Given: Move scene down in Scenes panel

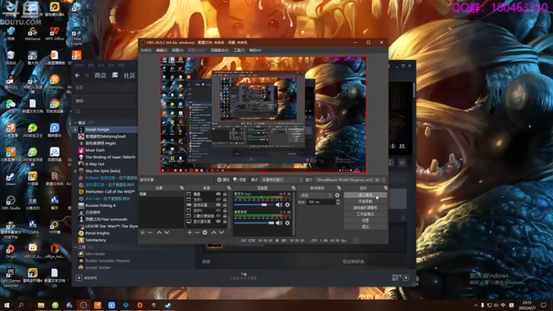Looking at the screenshot, I should pos(167,233).
